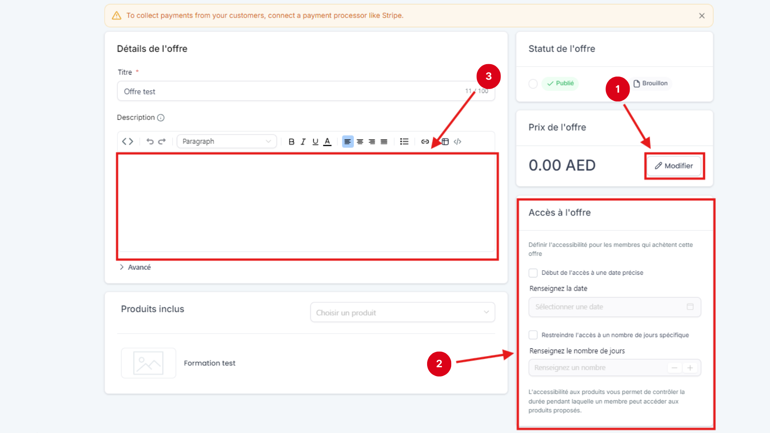Viewport: 770px width, 433px height.
Task: Click the Sélectionner une date field
Action: coord(615,307)
